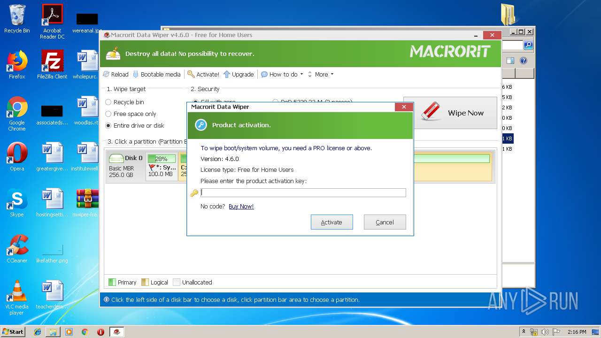601x338 pixels.
Task: Click the volume icon in system tray
Action: [545, 332]
